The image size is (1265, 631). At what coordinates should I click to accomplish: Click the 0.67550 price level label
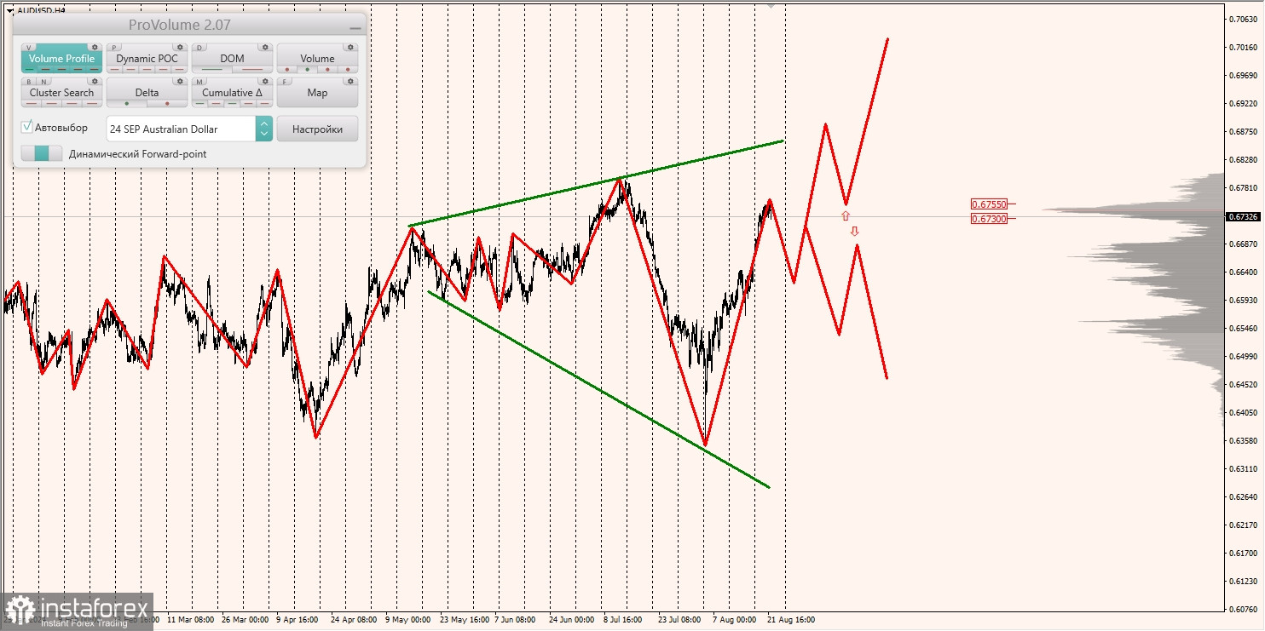point(989,204)
